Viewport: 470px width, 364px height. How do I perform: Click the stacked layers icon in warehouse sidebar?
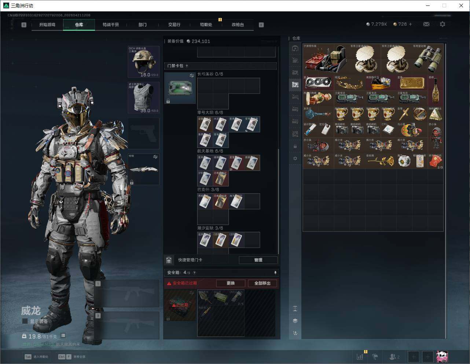(x=295, y=321)
